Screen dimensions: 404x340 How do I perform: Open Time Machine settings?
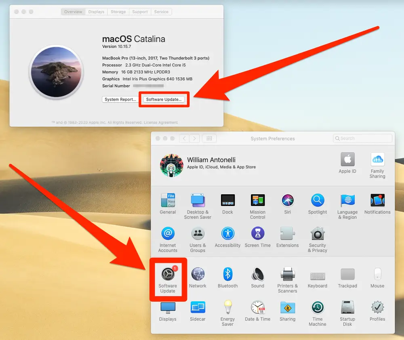(x=318, y=308)
